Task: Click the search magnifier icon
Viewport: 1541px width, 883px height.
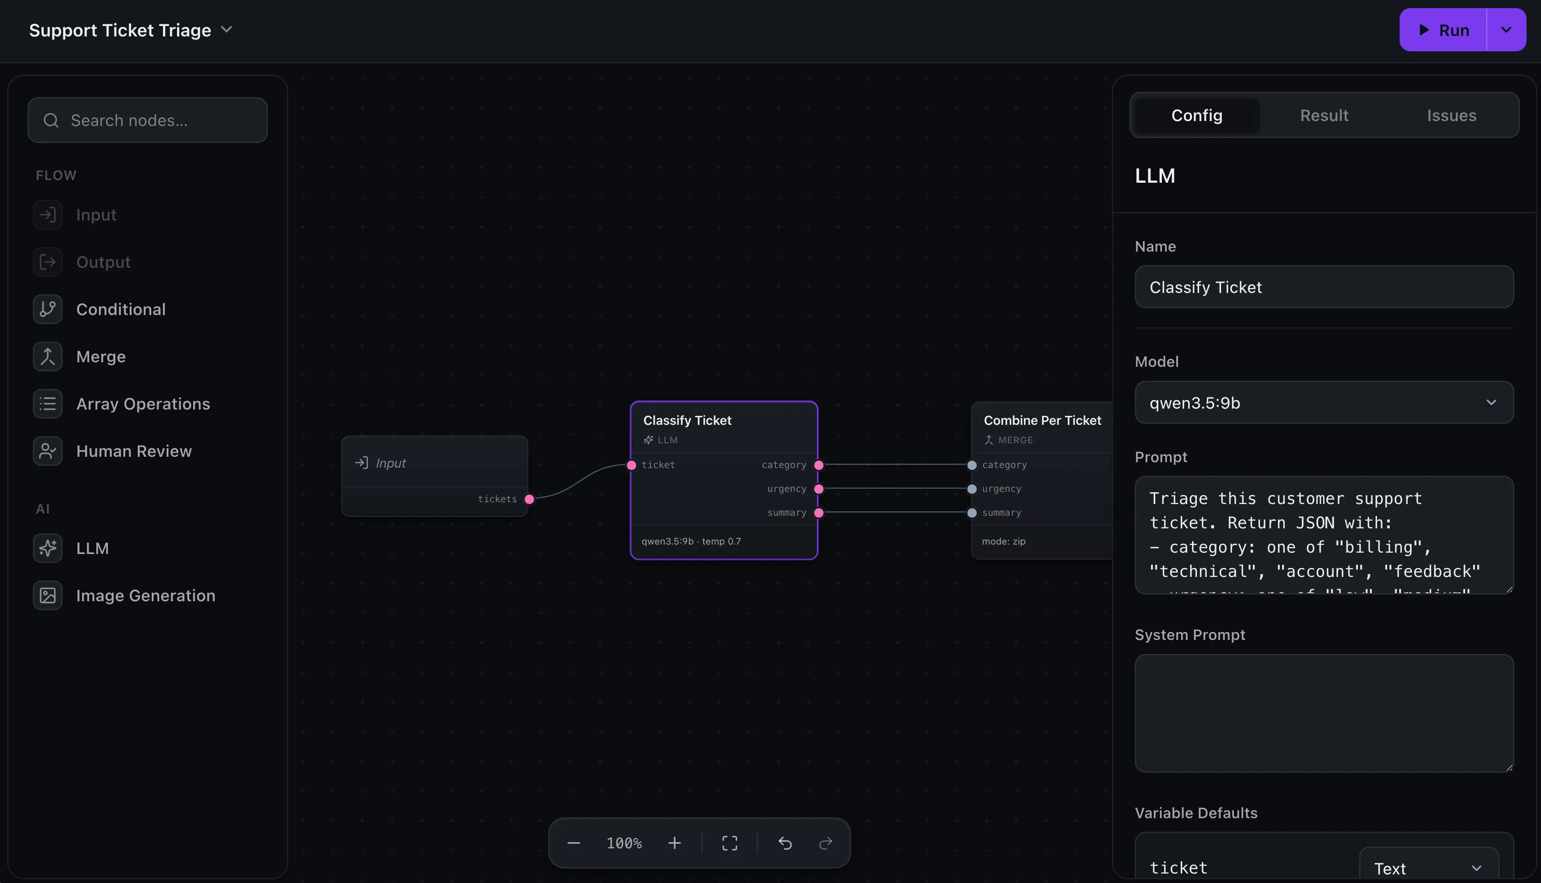Action: 51,121
